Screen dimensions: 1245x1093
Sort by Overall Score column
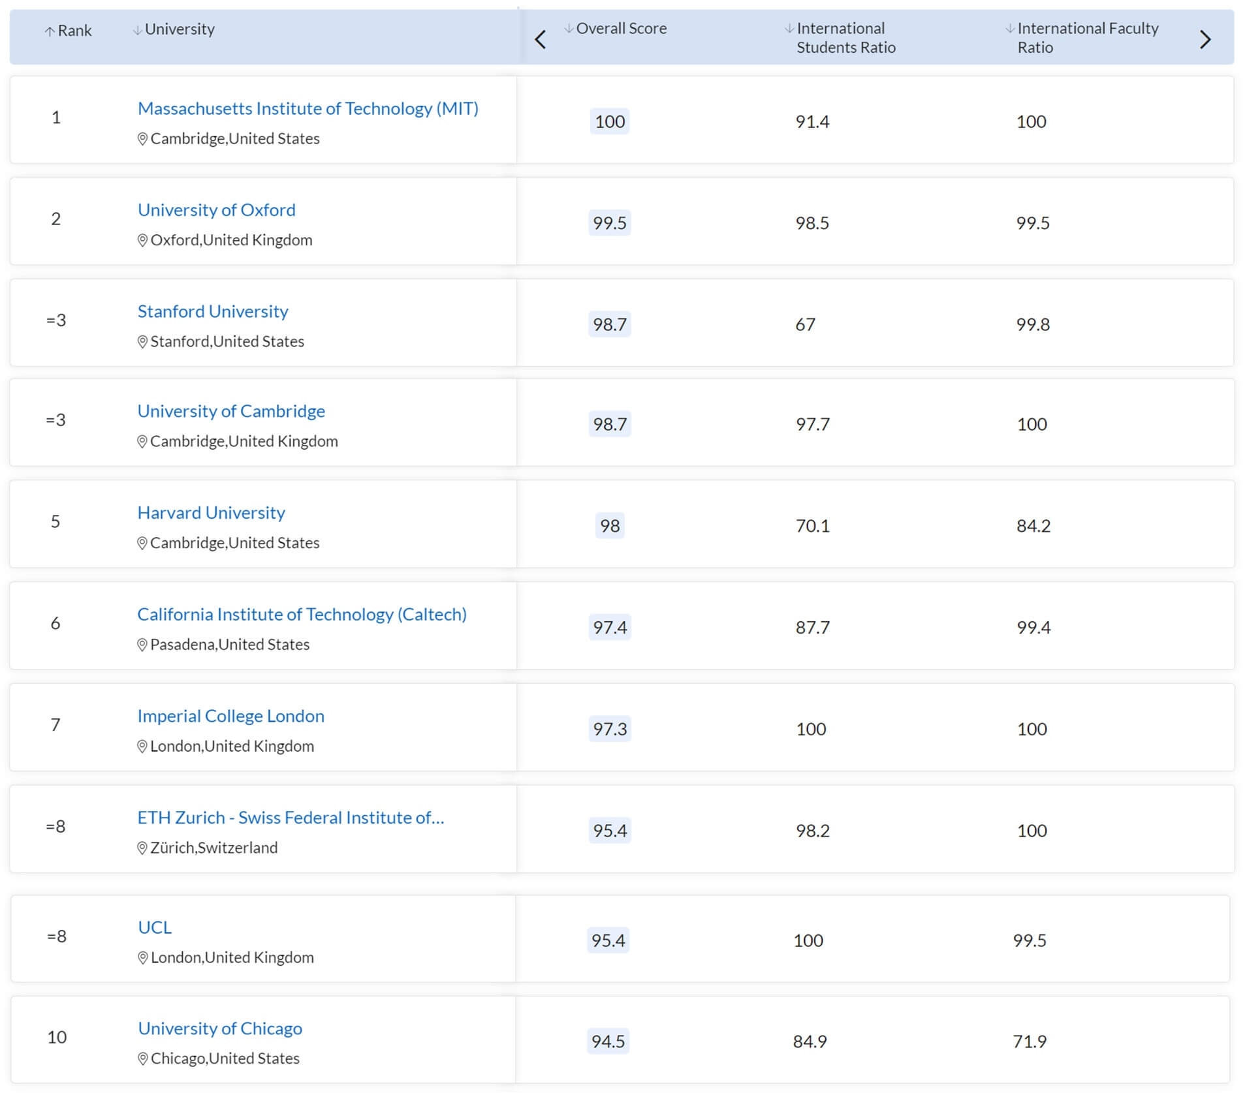click(x=616, y=29)
